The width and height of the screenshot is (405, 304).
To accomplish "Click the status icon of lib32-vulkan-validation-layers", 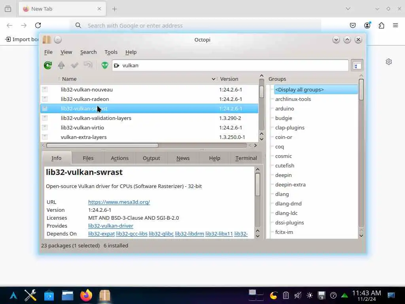I will [45, 118].
